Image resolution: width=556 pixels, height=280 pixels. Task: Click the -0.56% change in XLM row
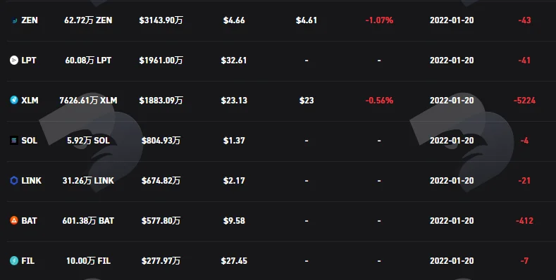pos(379,101)
